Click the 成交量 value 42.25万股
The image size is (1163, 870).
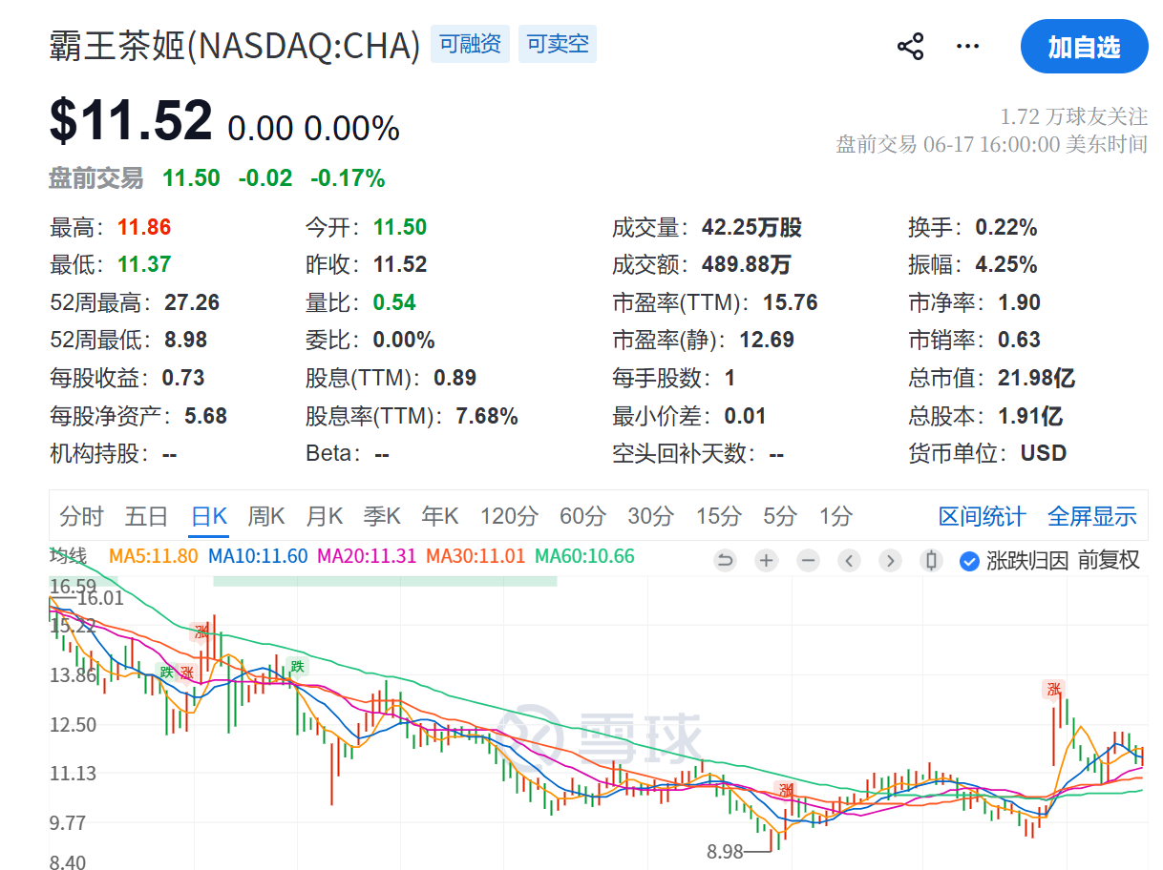click(751, 227)
